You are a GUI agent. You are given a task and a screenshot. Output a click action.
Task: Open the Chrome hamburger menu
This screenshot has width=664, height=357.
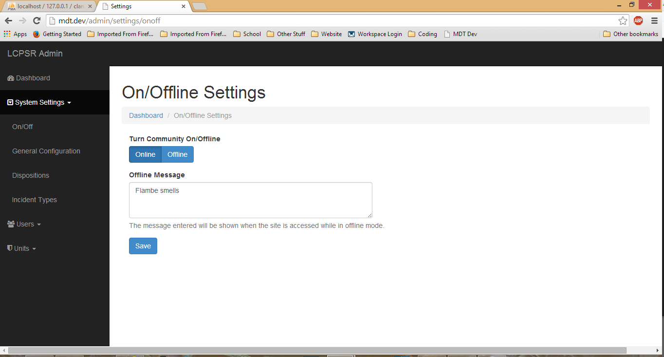click(x=654, y=20)
